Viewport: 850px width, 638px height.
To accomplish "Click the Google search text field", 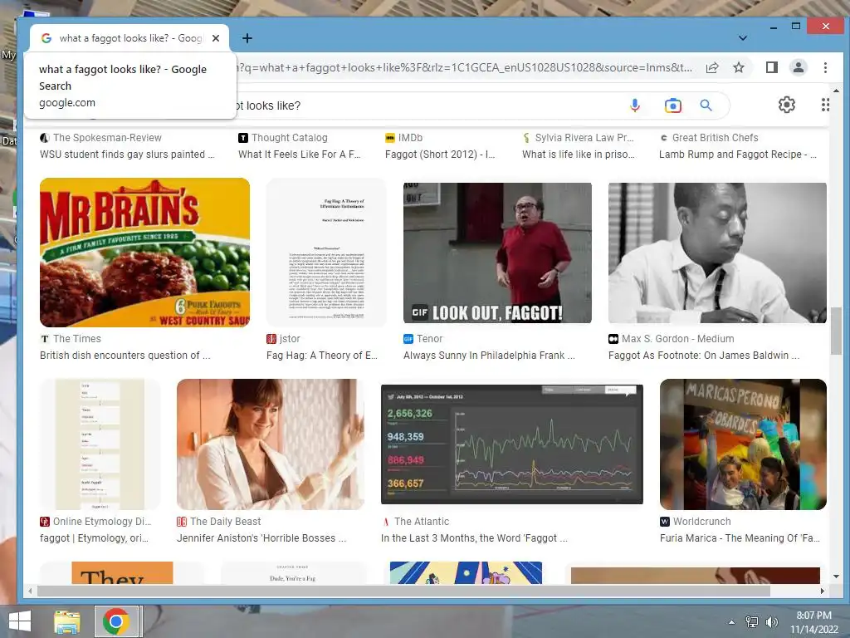I will (428, 106).
